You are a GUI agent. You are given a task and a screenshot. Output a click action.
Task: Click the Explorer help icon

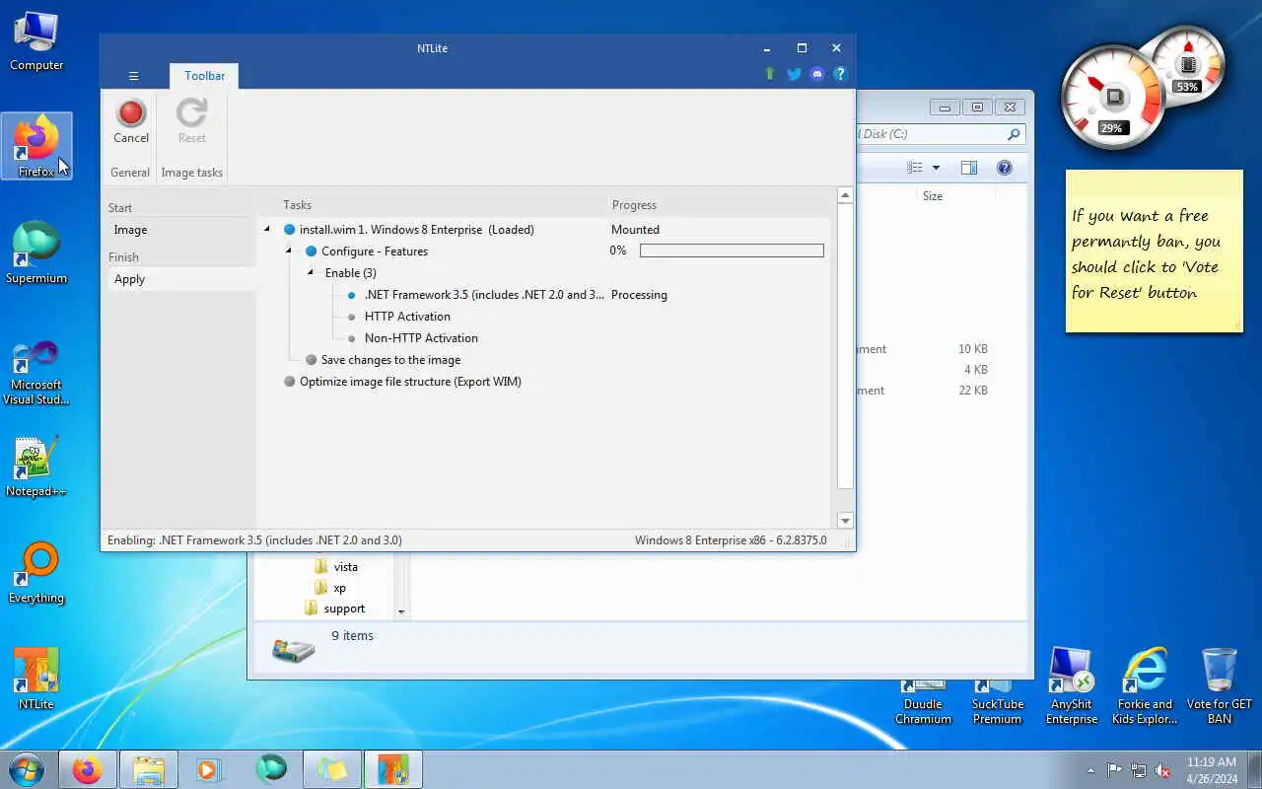click(x=1004, y=168)
